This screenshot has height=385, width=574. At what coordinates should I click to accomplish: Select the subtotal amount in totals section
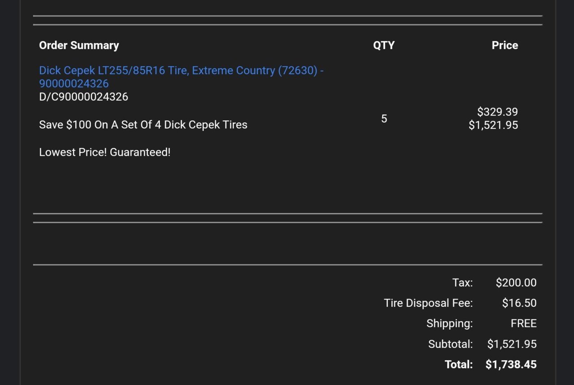tap(512, 344)
